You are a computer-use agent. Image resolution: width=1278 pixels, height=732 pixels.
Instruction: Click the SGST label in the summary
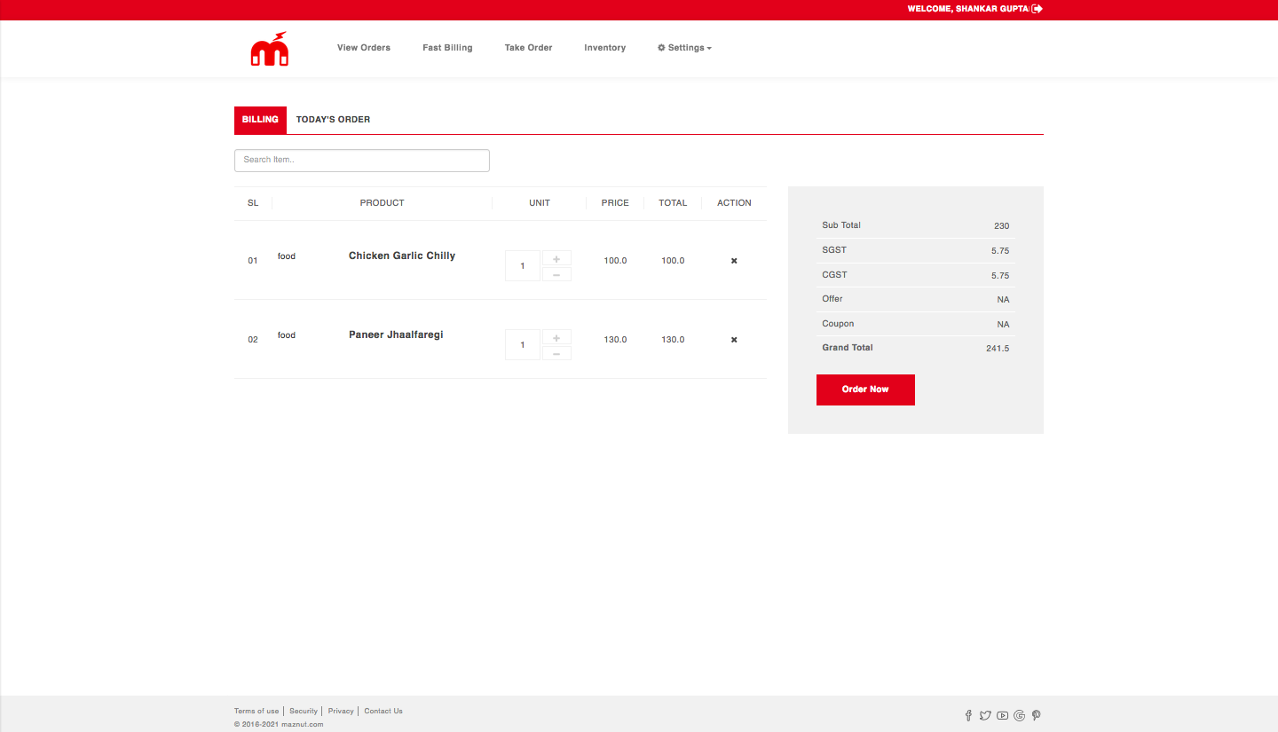click(834, 250)
